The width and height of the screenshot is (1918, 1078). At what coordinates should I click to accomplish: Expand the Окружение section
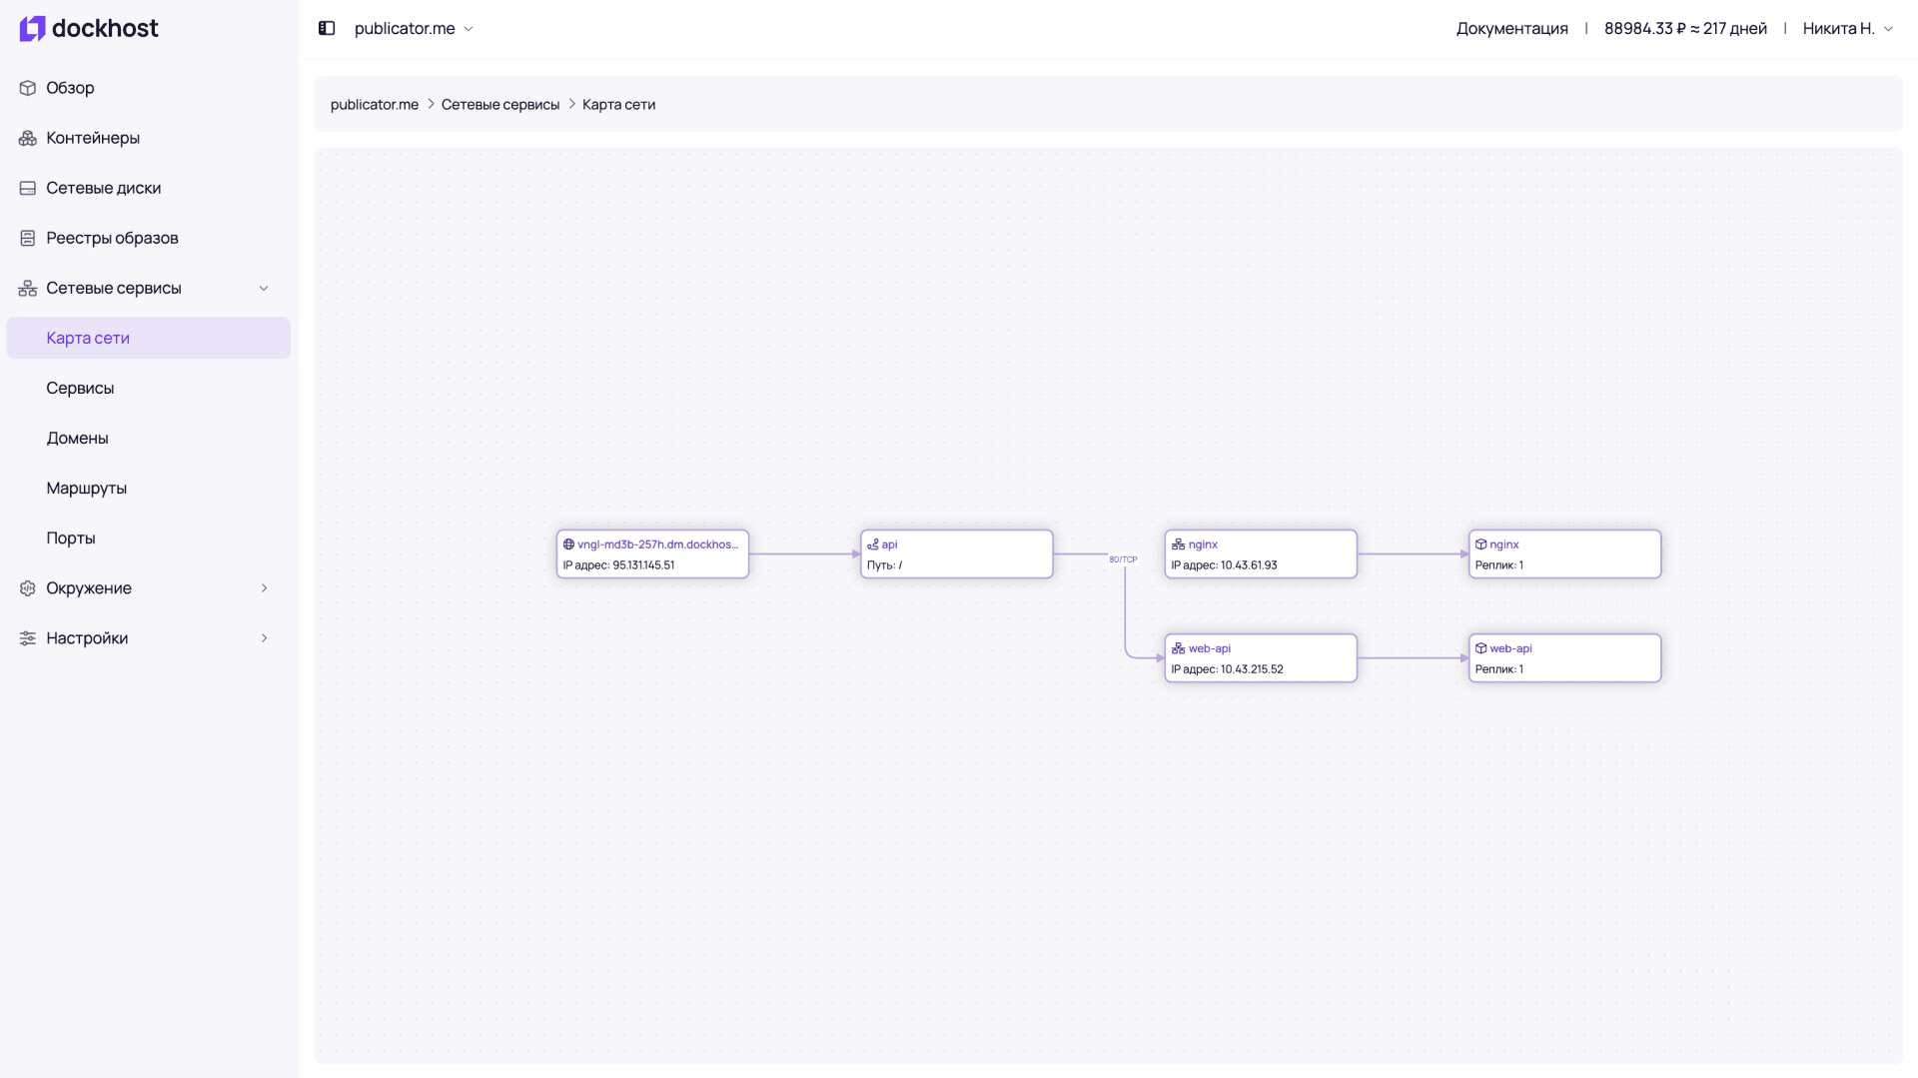tap(264, 587)
